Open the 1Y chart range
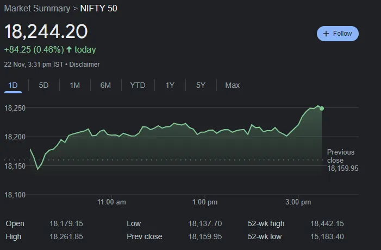Screen dimensions: 381x250 tap(170, 85)
